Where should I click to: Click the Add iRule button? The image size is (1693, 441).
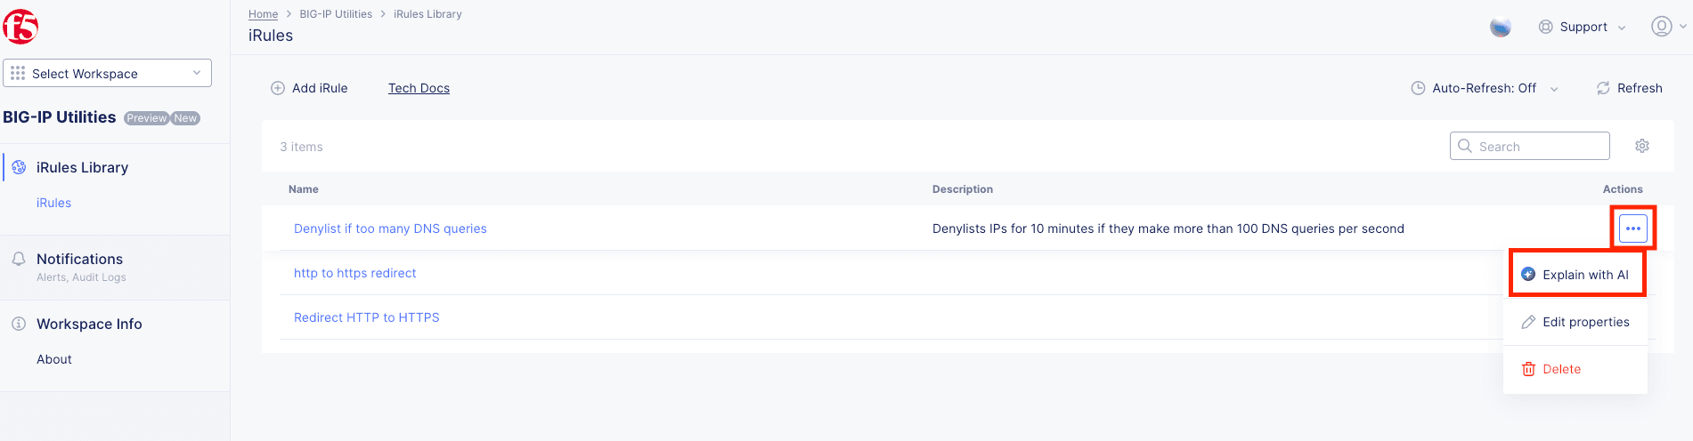309,88
